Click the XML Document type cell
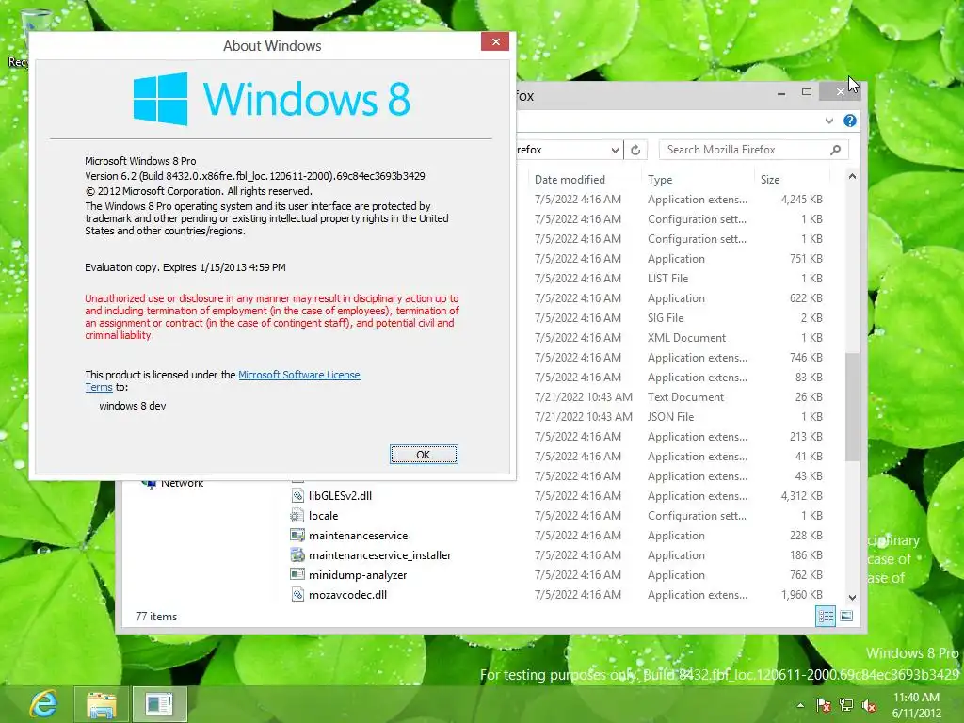The height and width of the screenshot is (723, 964). click(x=686, y=338)
